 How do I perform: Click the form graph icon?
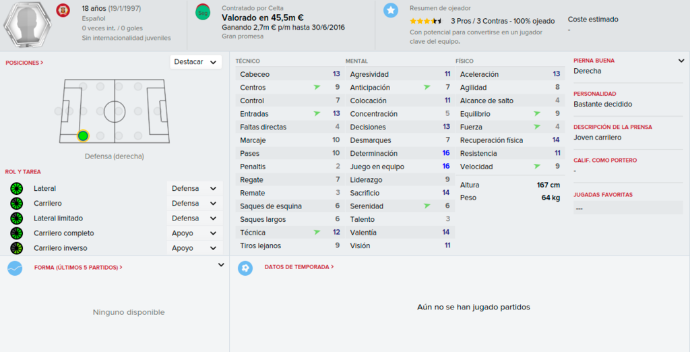tap(15, 268)
